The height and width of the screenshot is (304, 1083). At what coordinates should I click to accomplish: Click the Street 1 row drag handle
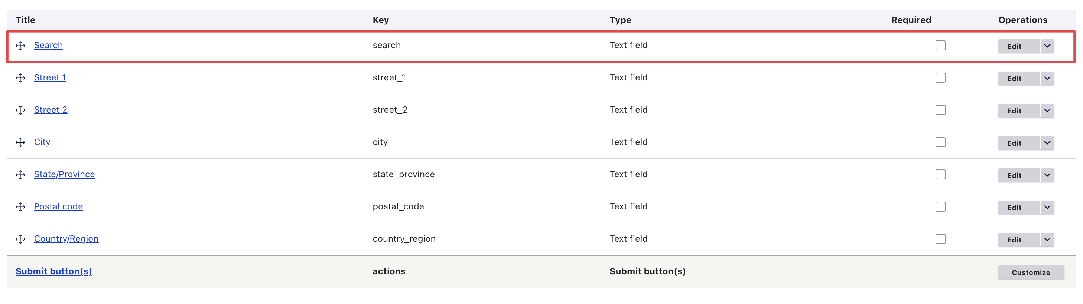coord(20,78)
